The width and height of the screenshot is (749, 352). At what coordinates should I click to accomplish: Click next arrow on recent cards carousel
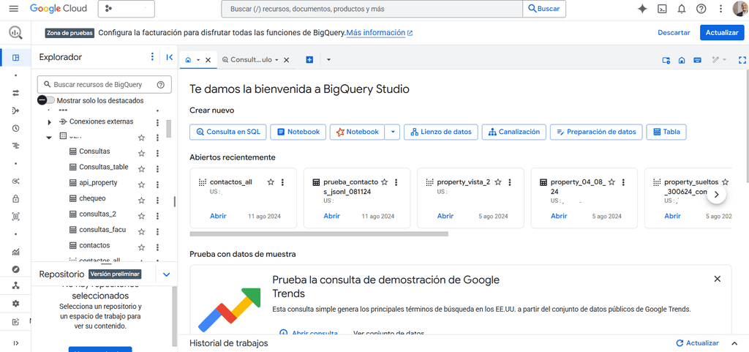coord(717,195)
